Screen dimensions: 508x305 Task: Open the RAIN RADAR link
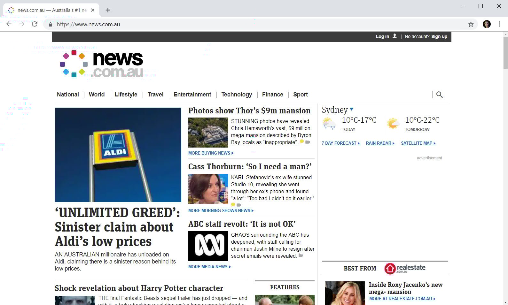point(380,143)
